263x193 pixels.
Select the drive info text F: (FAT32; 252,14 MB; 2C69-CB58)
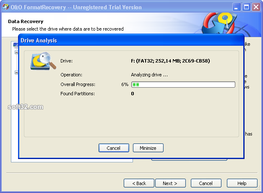point(170,61)
